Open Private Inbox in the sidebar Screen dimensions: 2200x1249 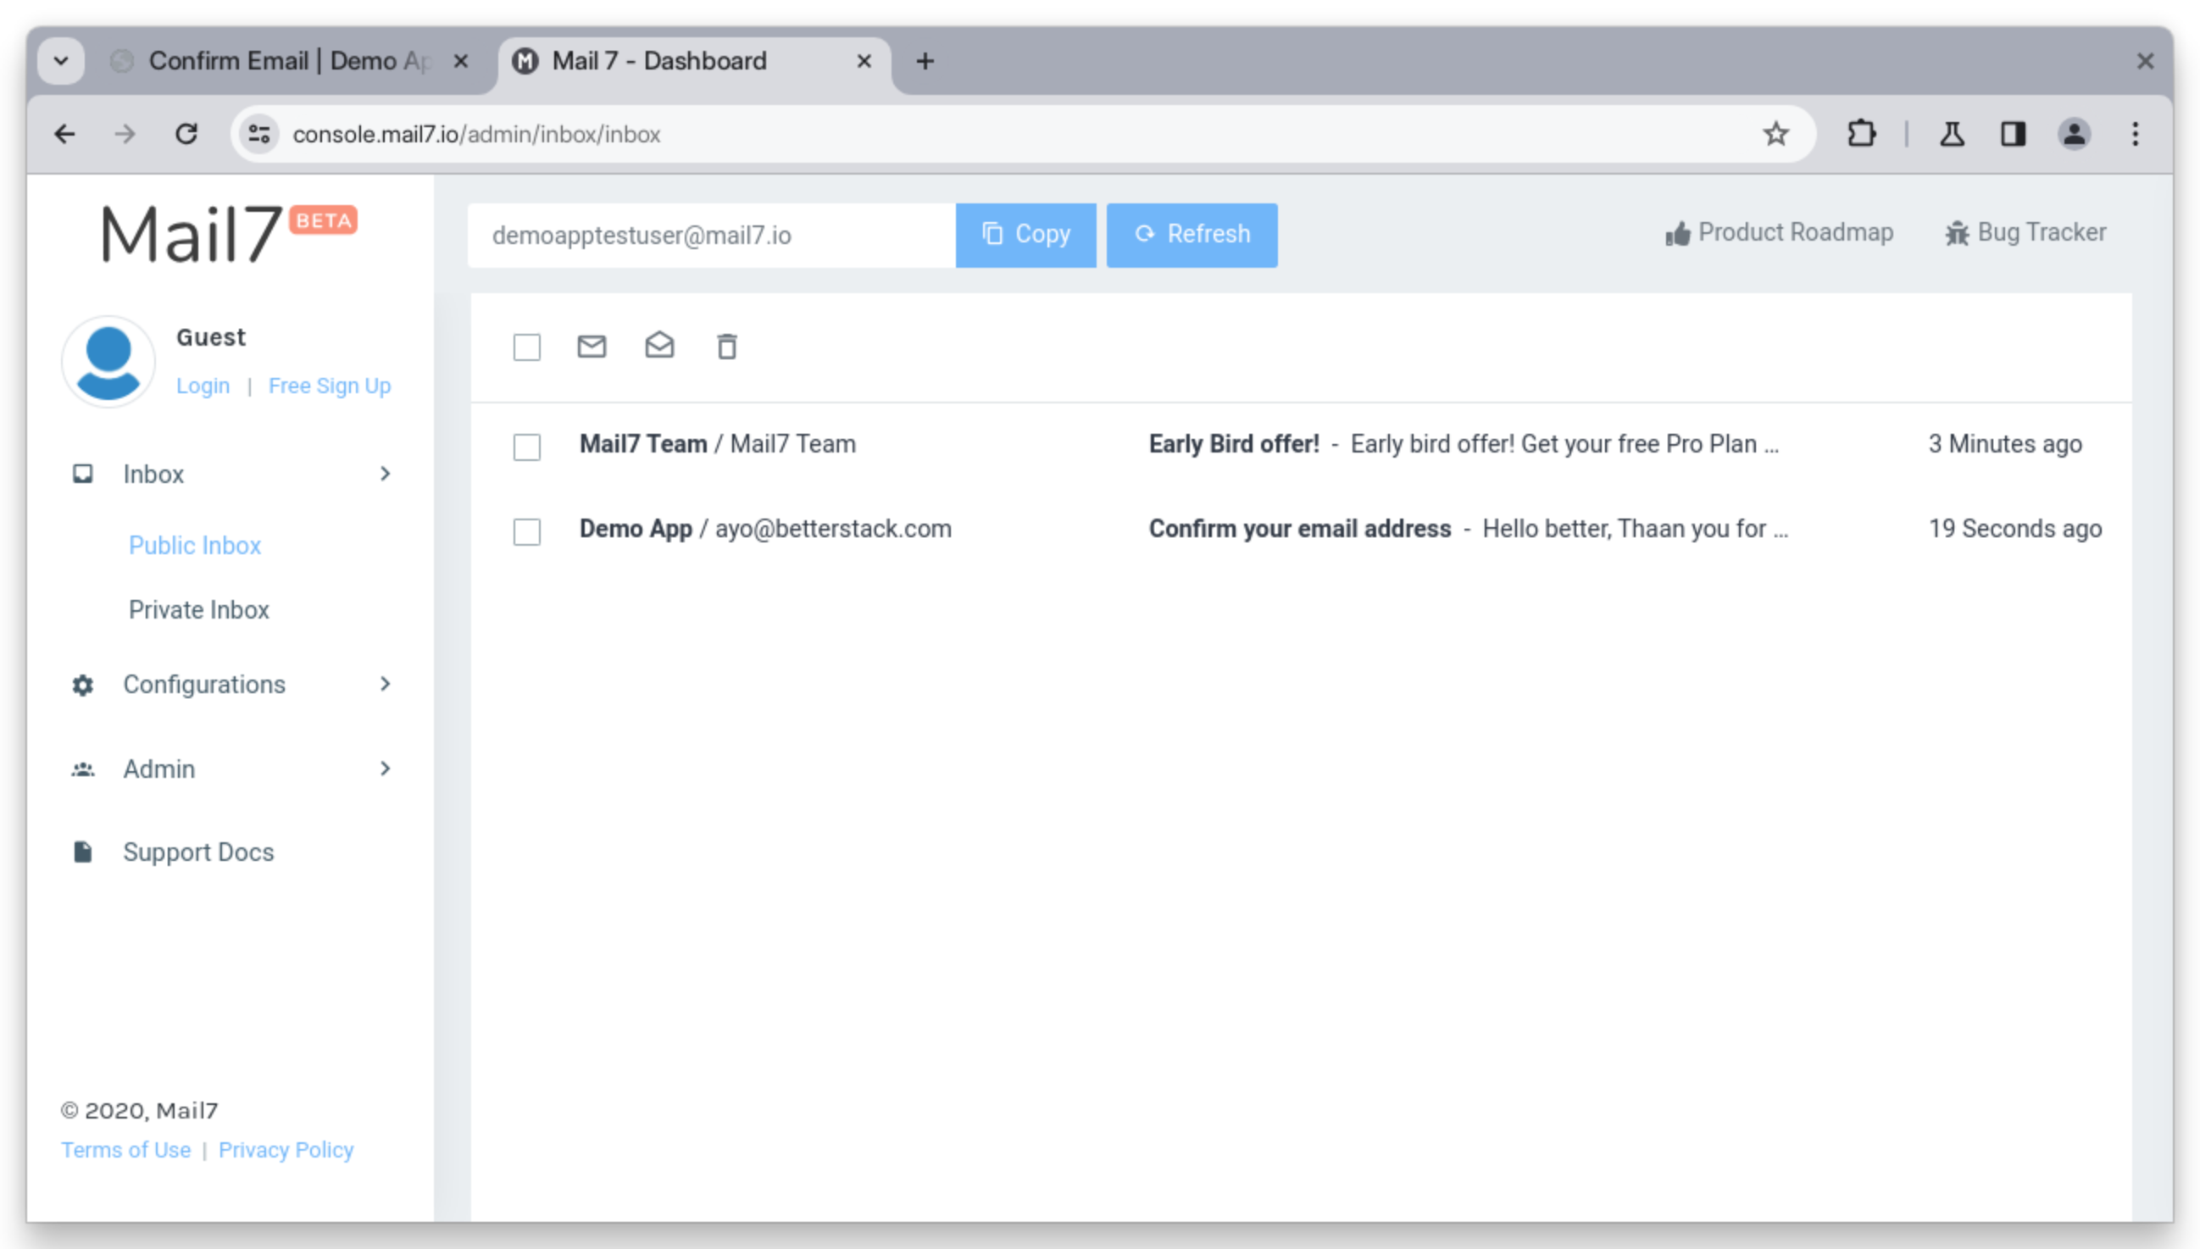point(199,609)
